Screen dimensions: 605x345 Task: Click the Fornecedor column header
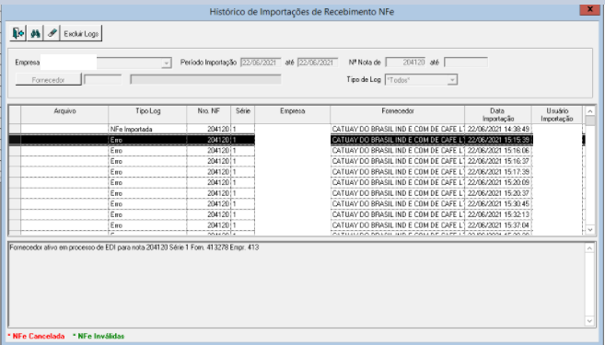[x=398, y=114]
